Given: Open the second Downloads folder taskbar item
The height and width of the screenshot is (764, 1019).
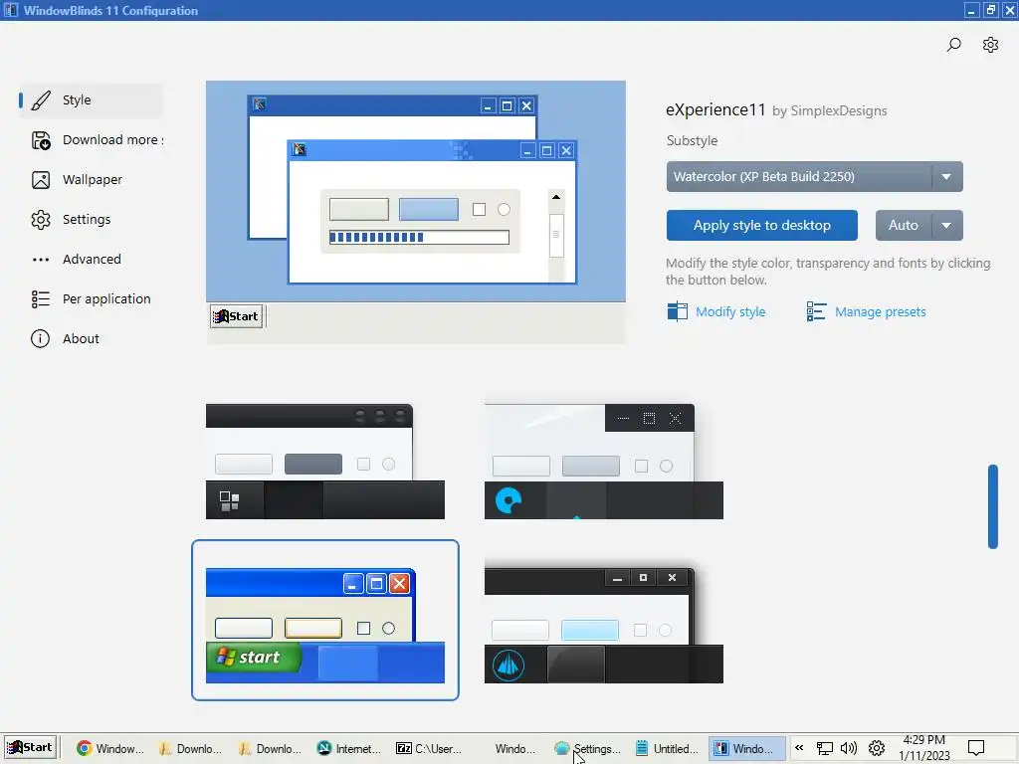Looking at the screenshot, I should pos(269,748).
